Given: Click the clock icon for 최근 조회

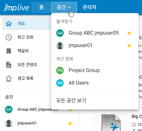Looking at the screenshot, I should point(9,37).
